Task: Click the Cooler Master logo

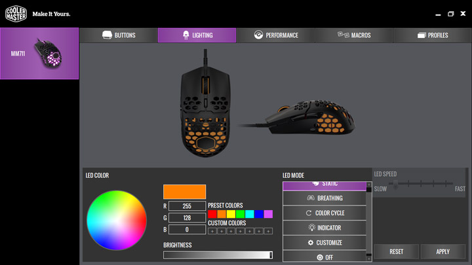Action: (16, 14)
